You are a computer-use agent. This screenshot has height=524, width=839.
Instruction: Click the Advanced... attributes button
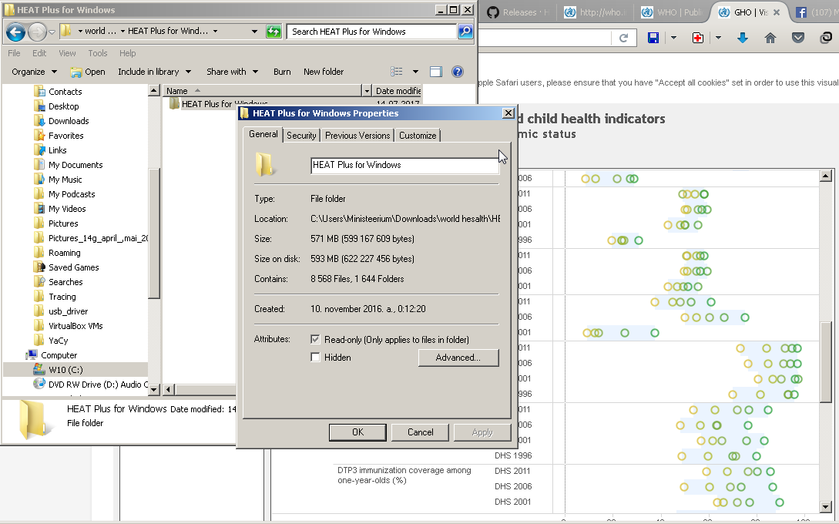(x=458, y=358)
